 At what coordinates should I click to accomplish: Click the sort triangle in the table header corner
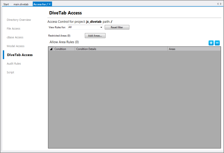click(x=51, y=49)
